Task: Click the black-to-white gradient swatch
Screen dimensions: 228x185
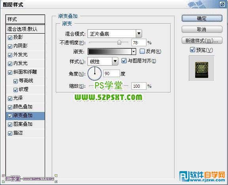Action: [110, 51]
